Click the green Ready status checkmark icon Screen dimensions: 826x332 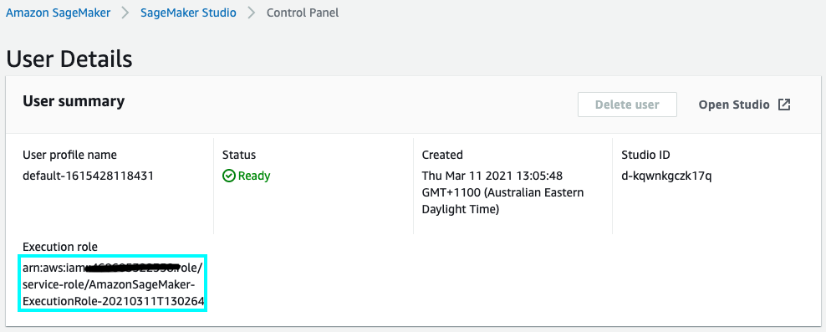pyautogui.click(x=228, y=176)
